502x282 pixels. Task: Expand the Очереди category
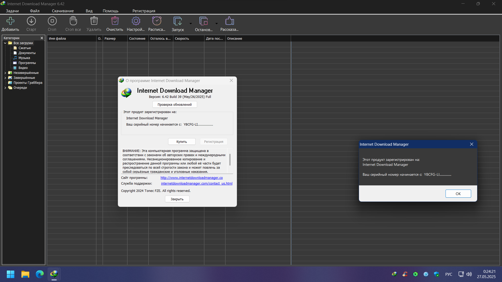(5, 88)
